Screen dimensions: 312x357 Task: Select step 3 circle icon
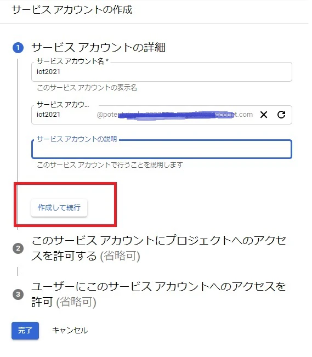(18, 294)
